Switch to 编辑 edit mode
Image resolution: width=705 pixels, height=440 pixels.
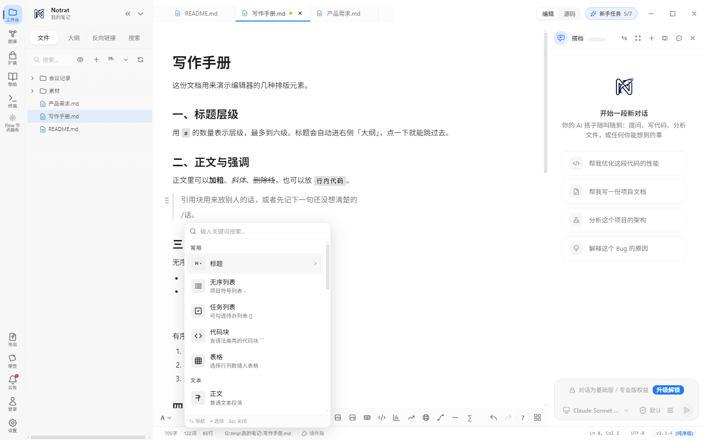click(548, 14)
